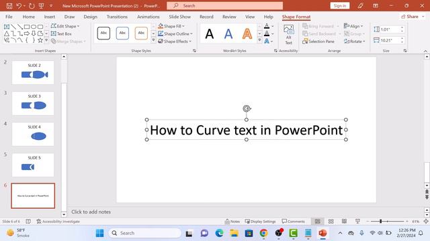Select the Text Box shape icon in gallery
The height and width of the screenshot is (241, 430).
pyautogui.click(x=7, y=27)
